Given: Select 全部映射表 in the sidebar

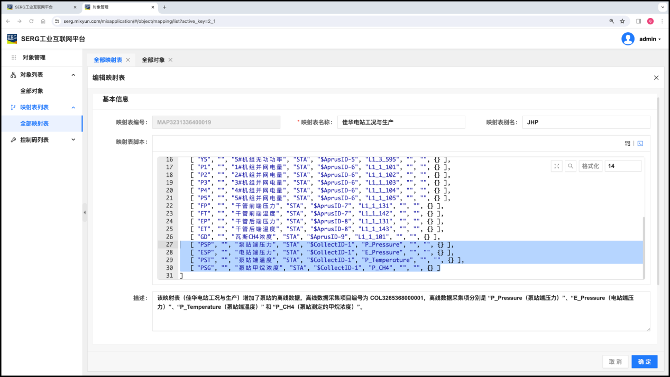Looking at the screenshot, I should (34, 124).
